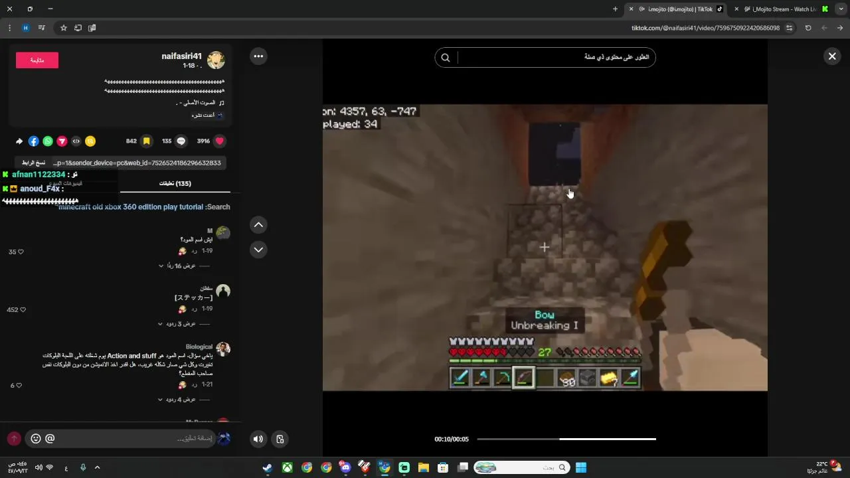Open comments via speech bubble icon
The height and width of the screenshot is (478, 850).
pyautogui.click(x=181, y=141)
